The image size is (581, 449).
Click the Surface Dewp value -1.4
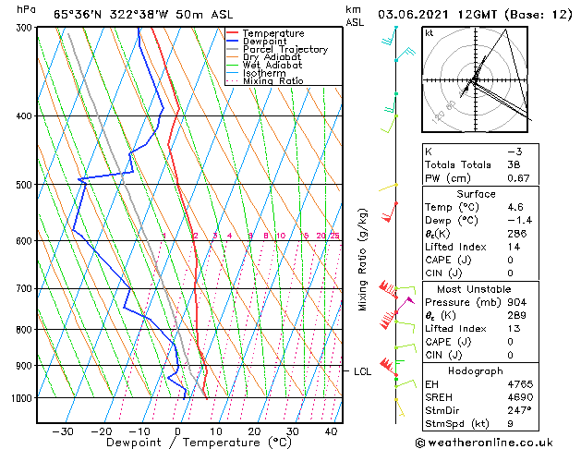[x=519, y=220]
